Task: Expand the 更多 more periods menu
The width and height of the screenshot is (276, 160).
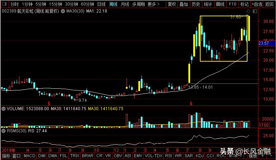Action: pyautogui.click(x=154, y=4)
